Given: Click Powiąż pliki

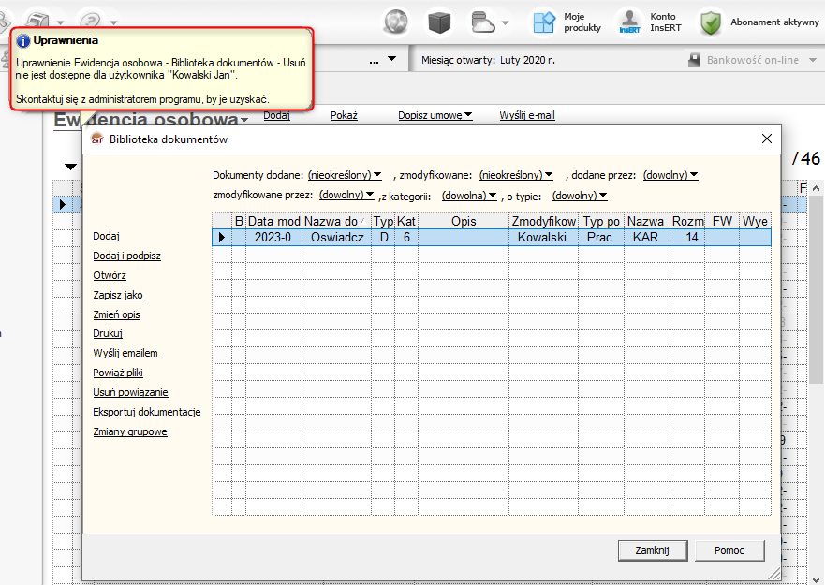Looking at the screenshot, I should pyautogui.click(x=118, y=373).
